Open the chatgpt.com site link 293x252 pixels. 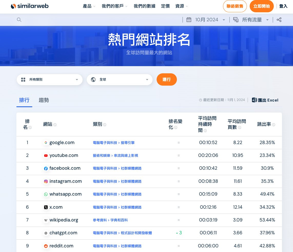pos(63,233)
